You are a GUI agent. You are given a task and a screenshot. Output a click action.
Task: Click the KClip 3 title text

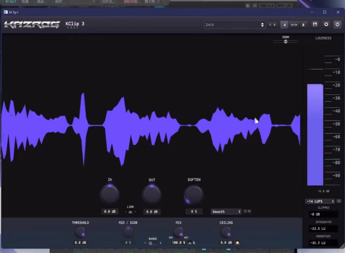click(75, 24)
